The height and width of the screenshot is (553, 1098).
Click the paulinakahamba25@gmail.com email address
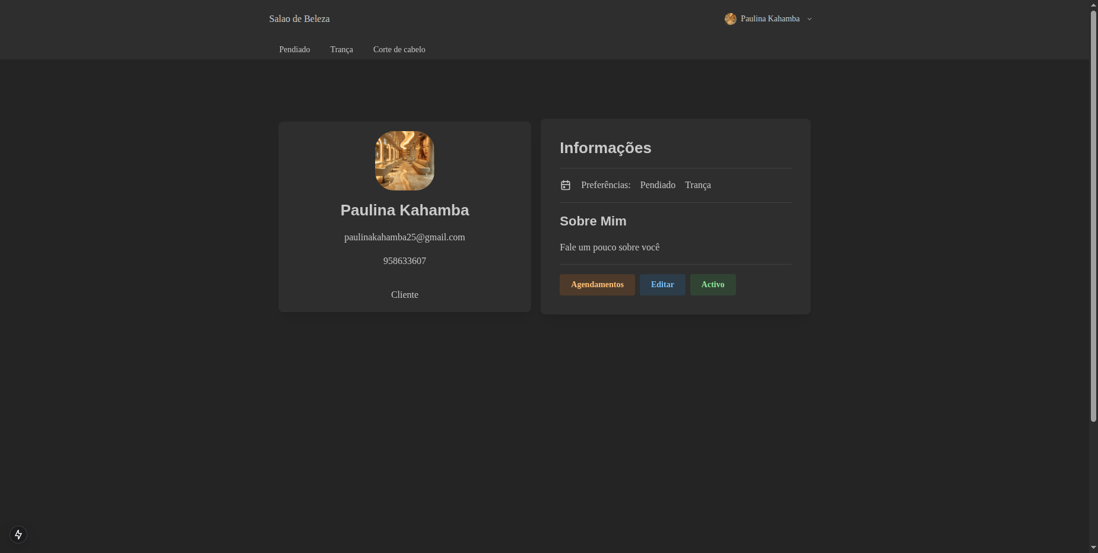(x=404, y=237)
